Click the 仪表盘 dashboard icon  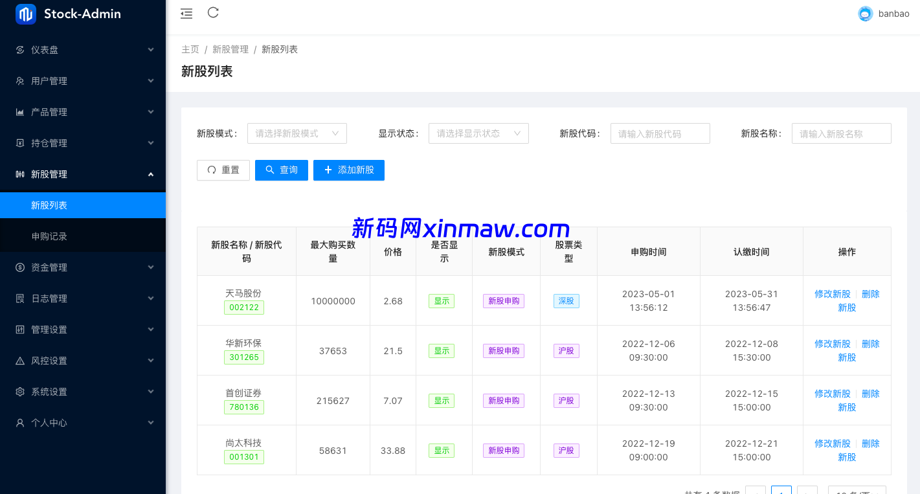pyautogui.click(x=20, y=50)
